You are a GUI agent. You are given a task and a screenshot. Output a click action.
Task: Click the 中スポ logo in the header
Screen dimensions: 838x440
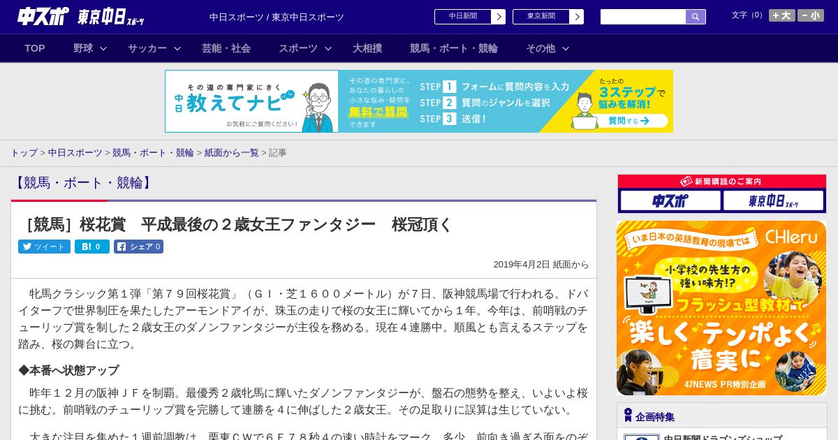(x=43, y=16)
